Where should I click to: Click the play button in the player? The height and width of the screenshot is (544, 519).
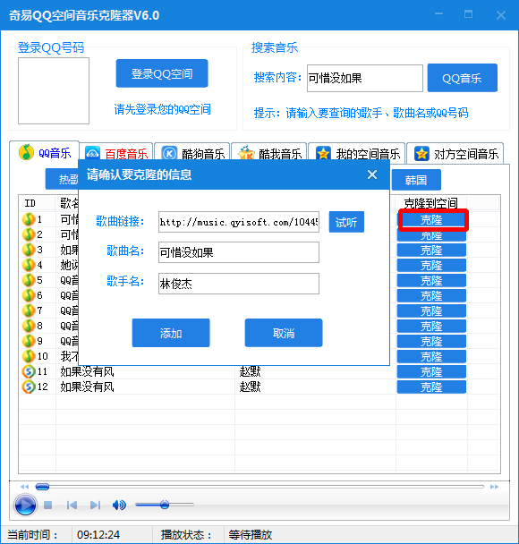pyautogui.click(x=25, y=506)
